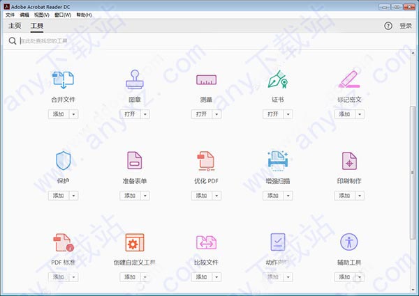
Task: Open the 编辑 menu
Action: click(x=24, y=15)
